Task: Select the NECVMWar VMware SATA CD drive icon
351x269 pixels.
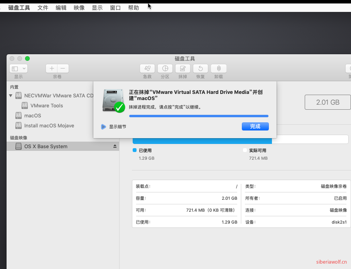Action: [x=19, y=95]
